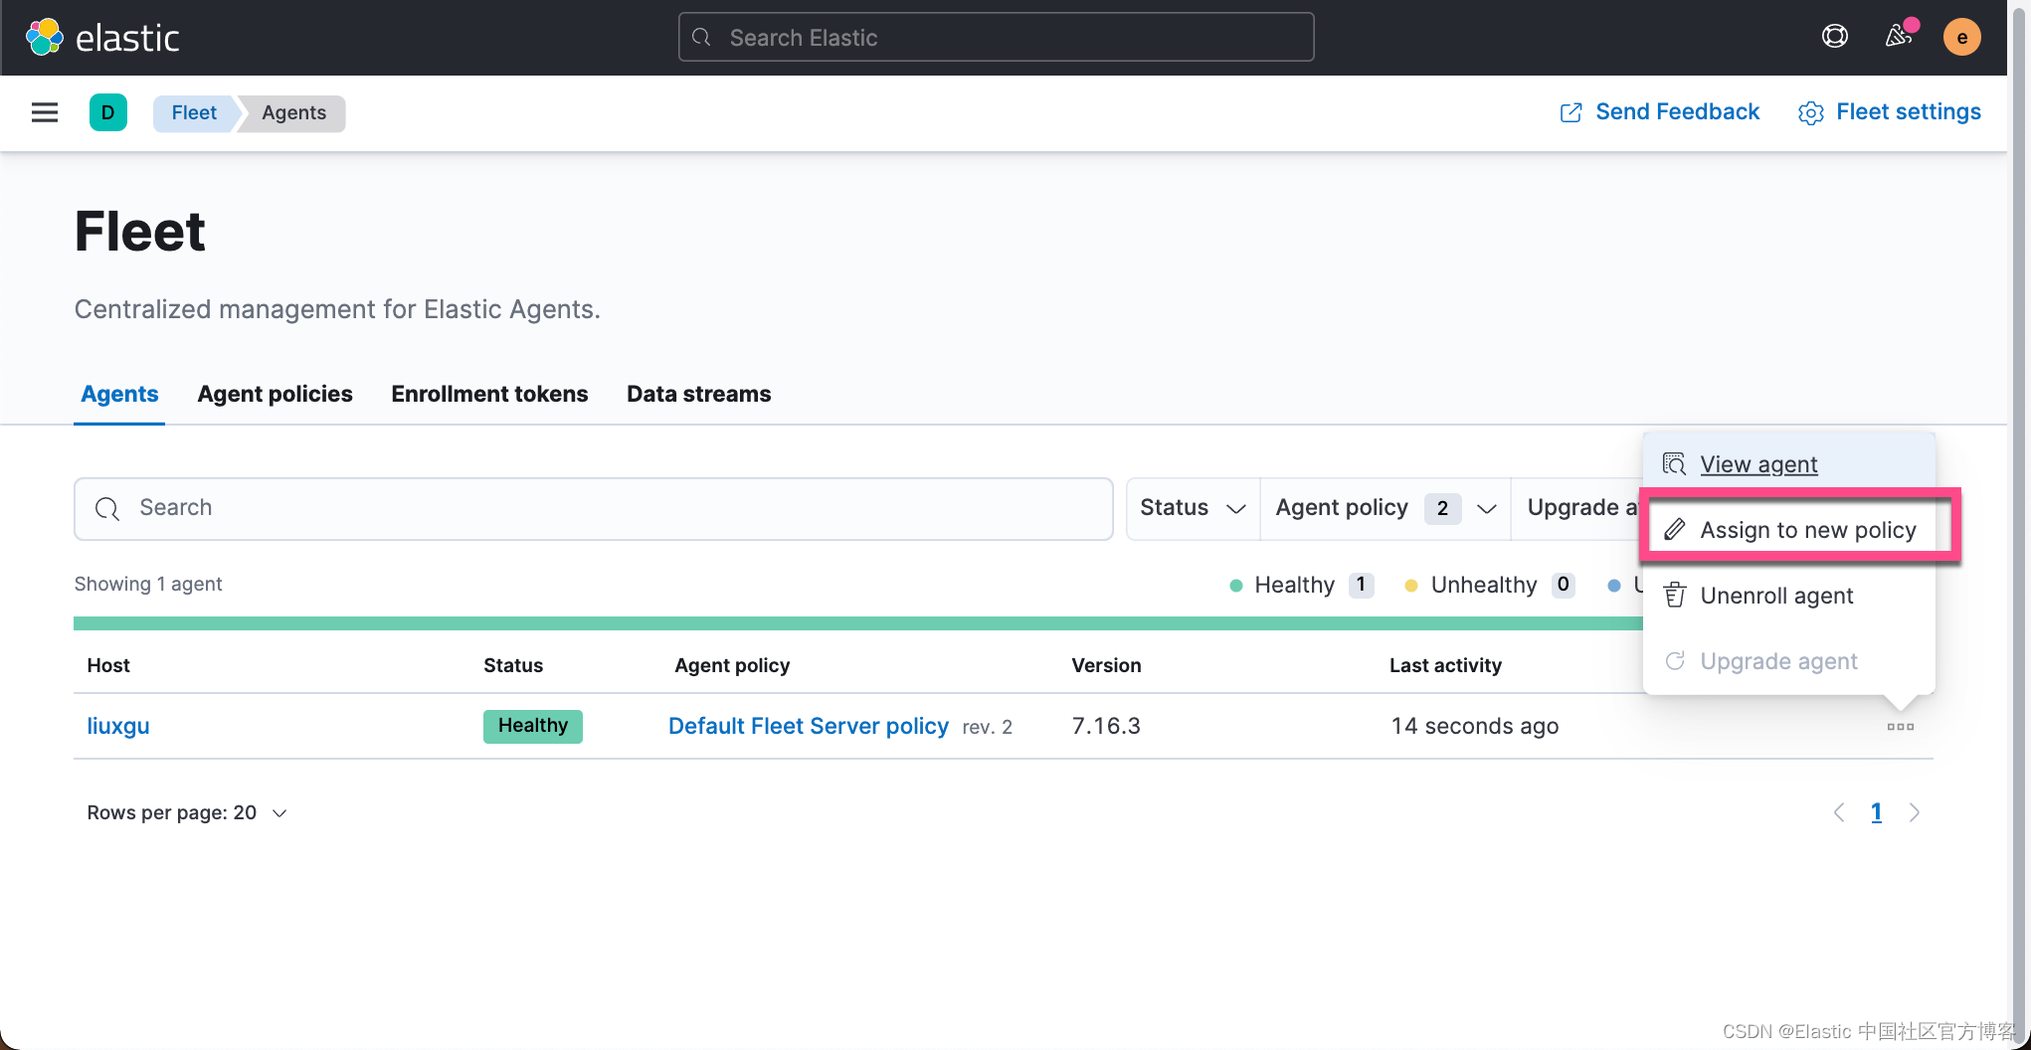Open the liuxgu host link
The image size is (2031, 1050).
click(118, 726)
